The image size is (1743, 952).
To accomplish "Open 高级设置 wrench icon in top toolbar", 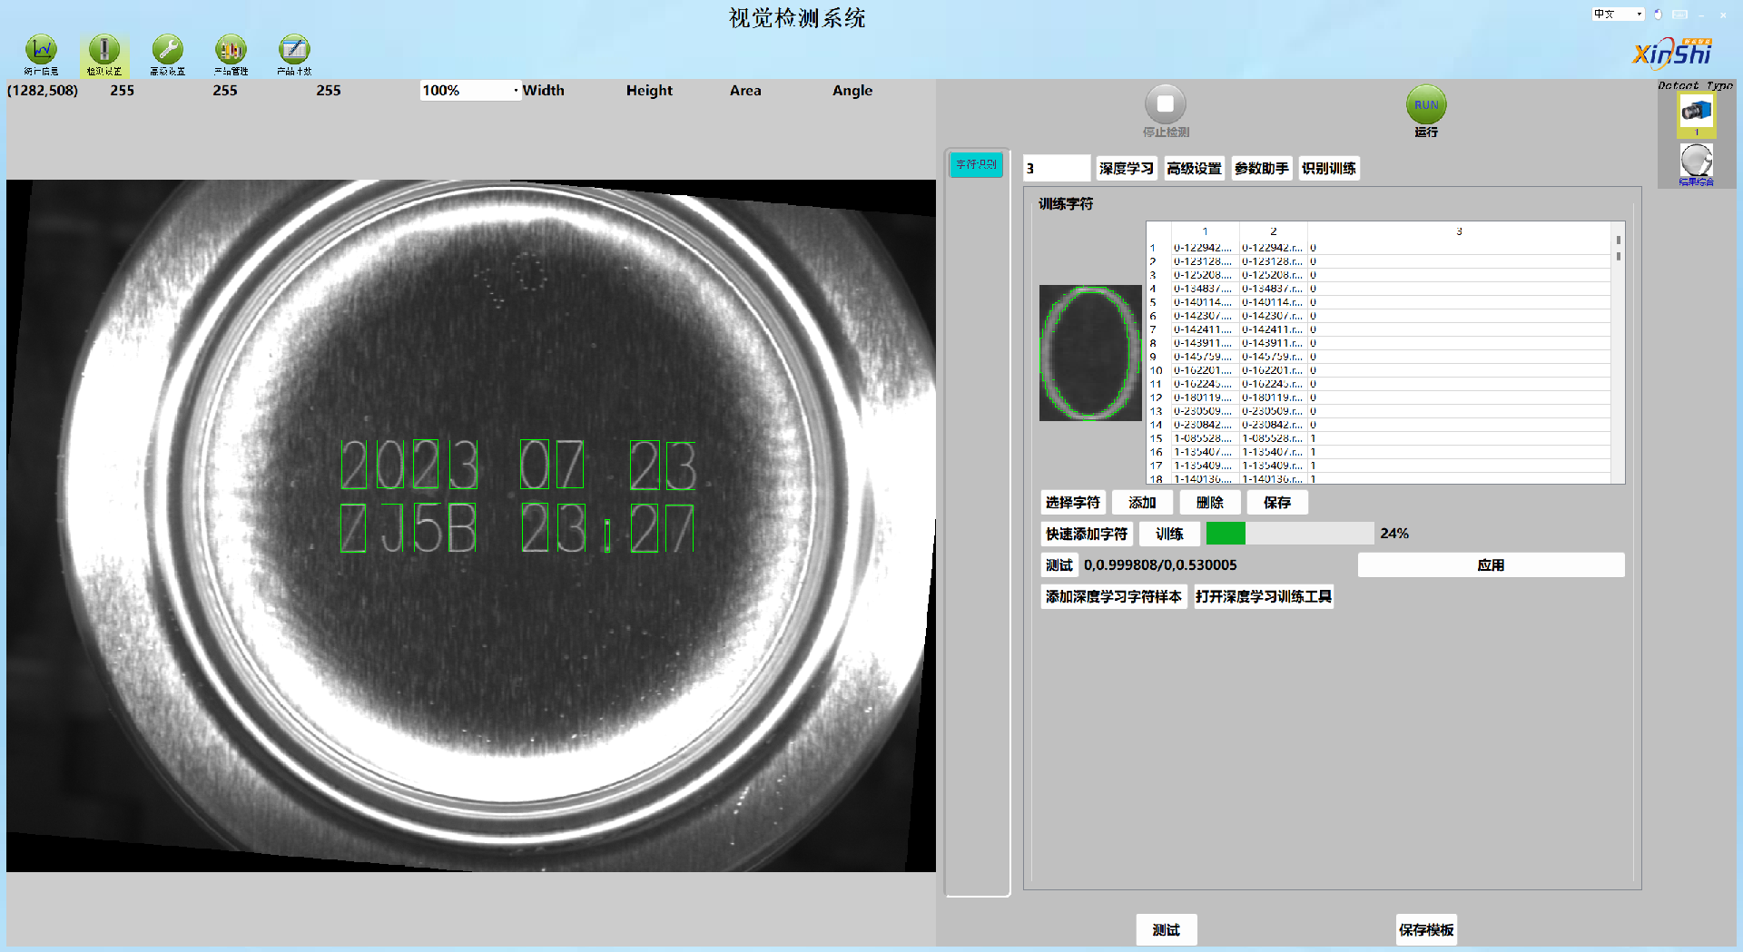I will [x=168, y=53].
